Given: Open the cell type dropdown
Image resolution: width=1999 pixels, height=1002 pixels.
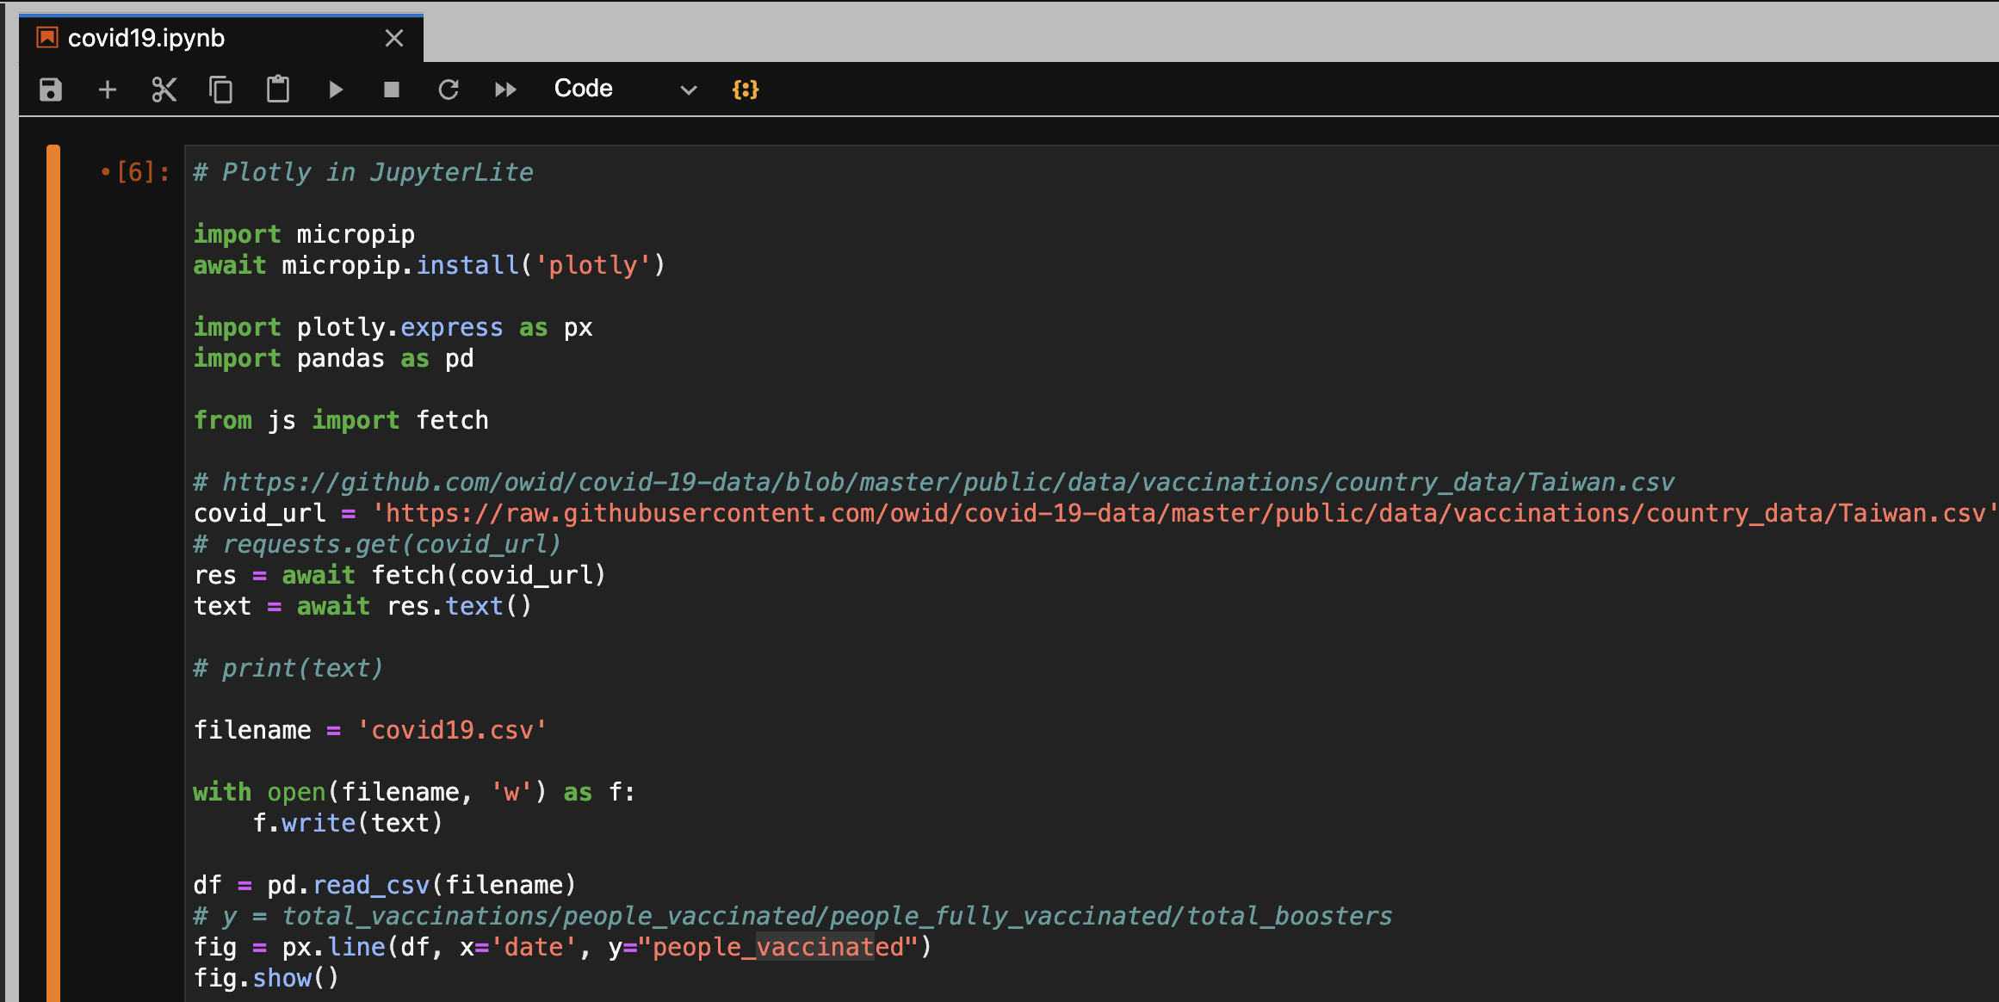Looking at the screenshot, I should (626, 89).
